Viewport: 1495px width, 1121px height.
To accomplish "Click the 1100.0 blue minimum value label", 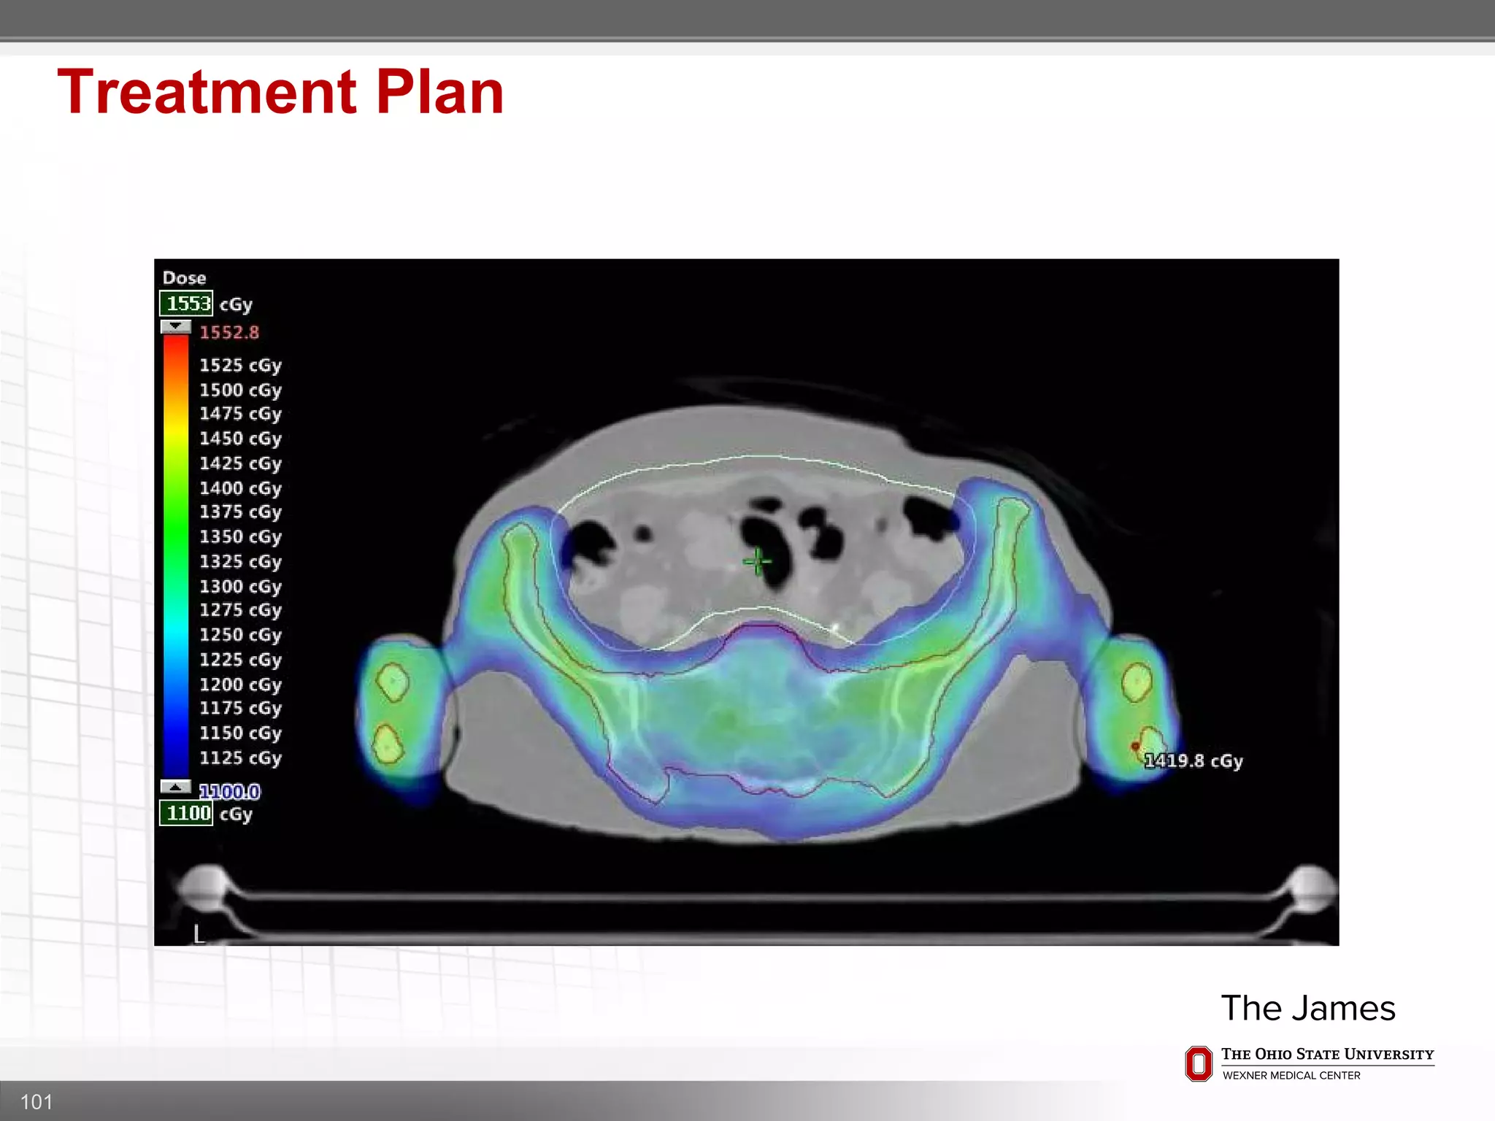I will tap(229, 792).
